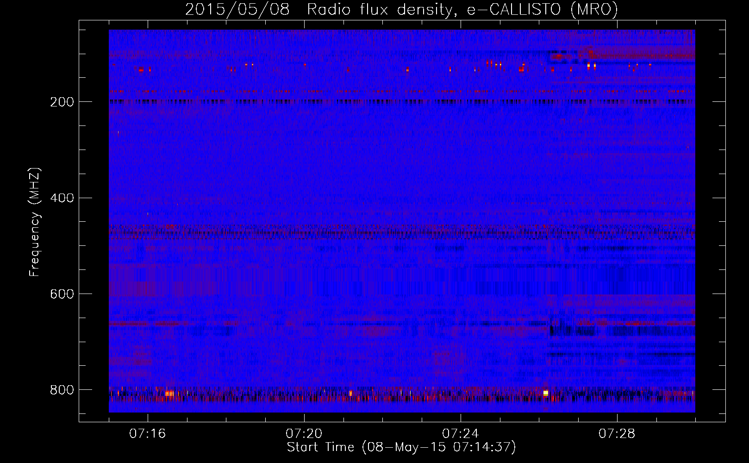Select the "200" frequency tick label
The width and height of the screenshot is (749, 463).
pos(62,102)
